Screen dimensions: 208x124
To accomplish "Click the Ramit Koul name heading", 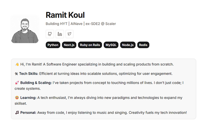I will click(65, 15).
